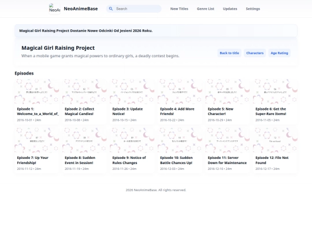The image size is (312, 234).
Task: Click the date text '2016-12-17 • 24m'
Action: (x=268, y=169)
